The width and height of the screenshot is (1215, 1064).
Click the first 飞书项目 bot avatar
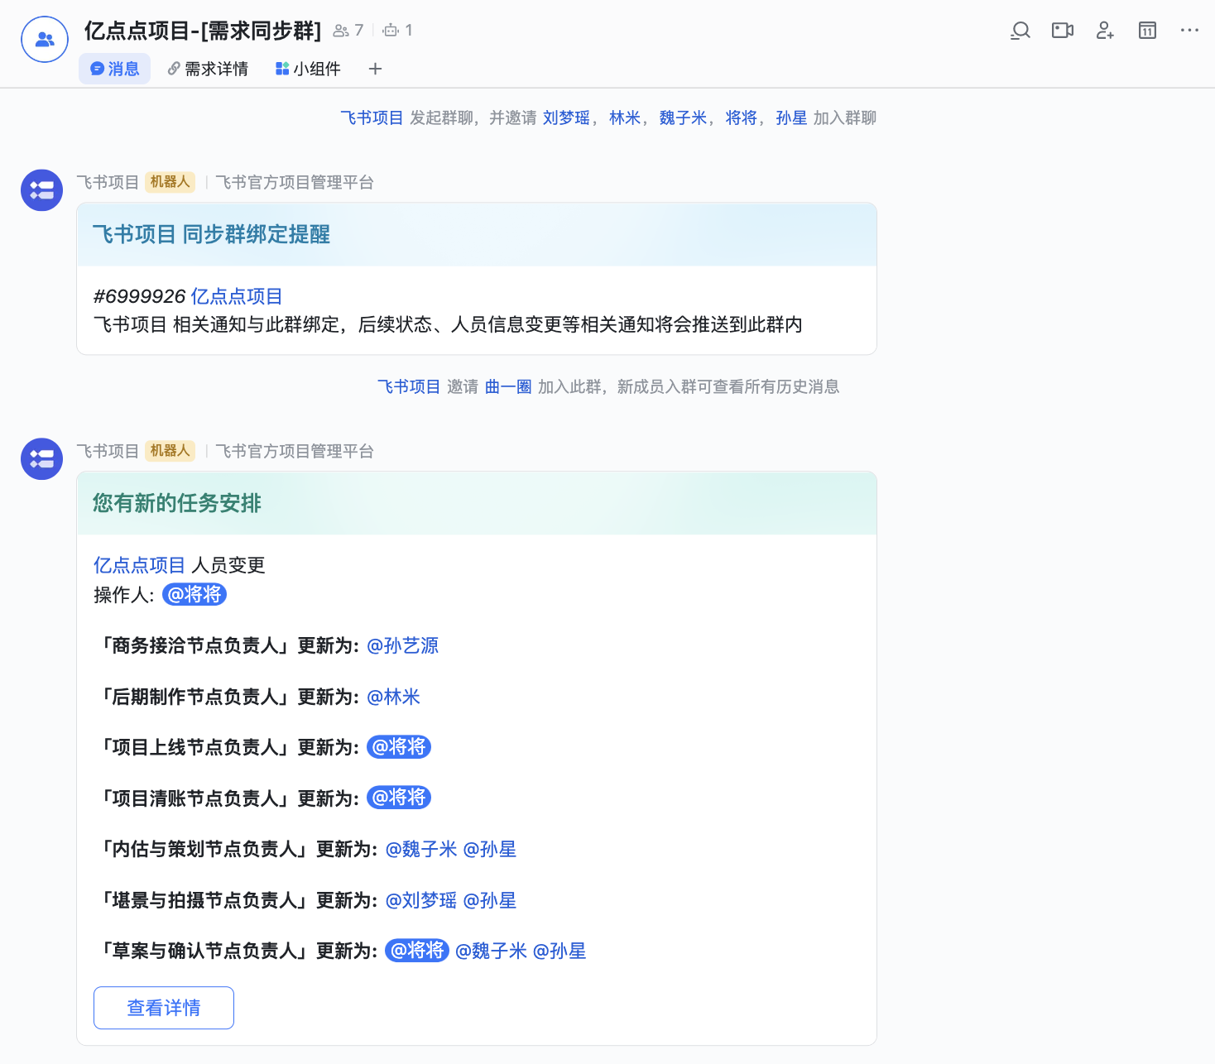pos(42,190)
